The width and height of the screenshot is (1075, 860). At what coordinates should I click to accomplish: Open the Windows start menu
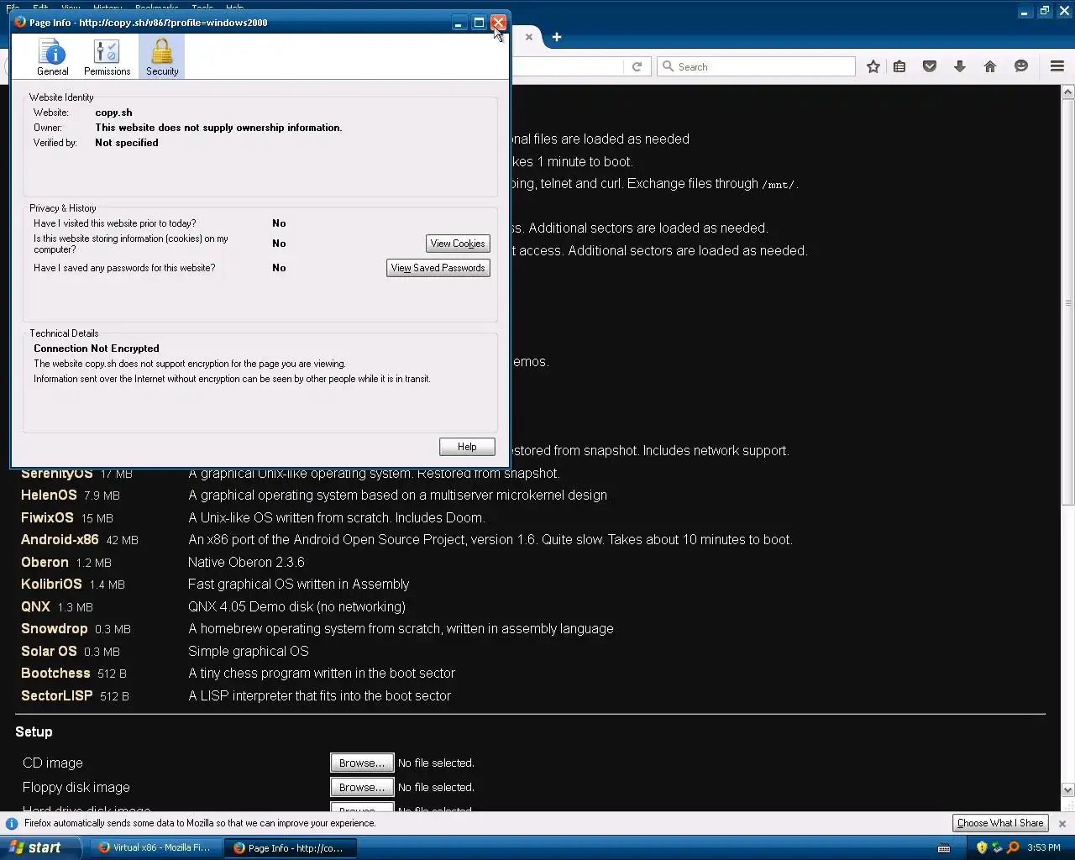click(40, 847)
